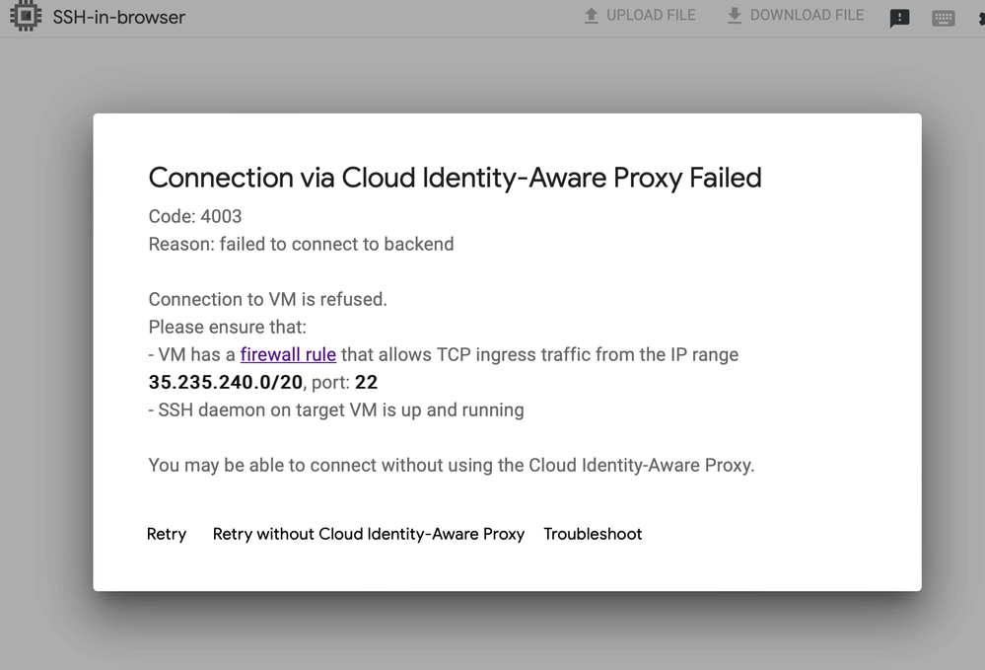Open the send feedback speech-bubble icon
Image resolution: width=985 pixels, height=670 pixels.
(899, 18)
